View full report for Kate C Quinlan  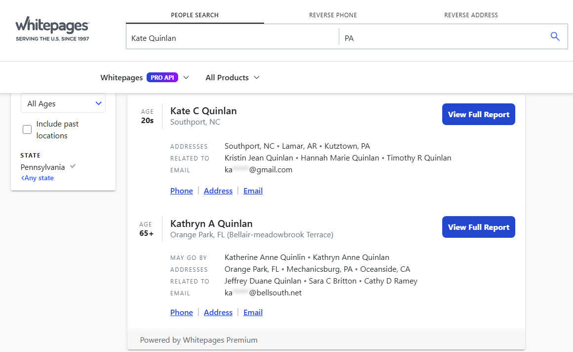[x=479, y=114]
